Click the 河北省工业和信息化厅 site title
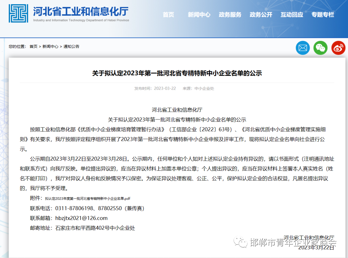348x258 pixels. tap(81, 11)
